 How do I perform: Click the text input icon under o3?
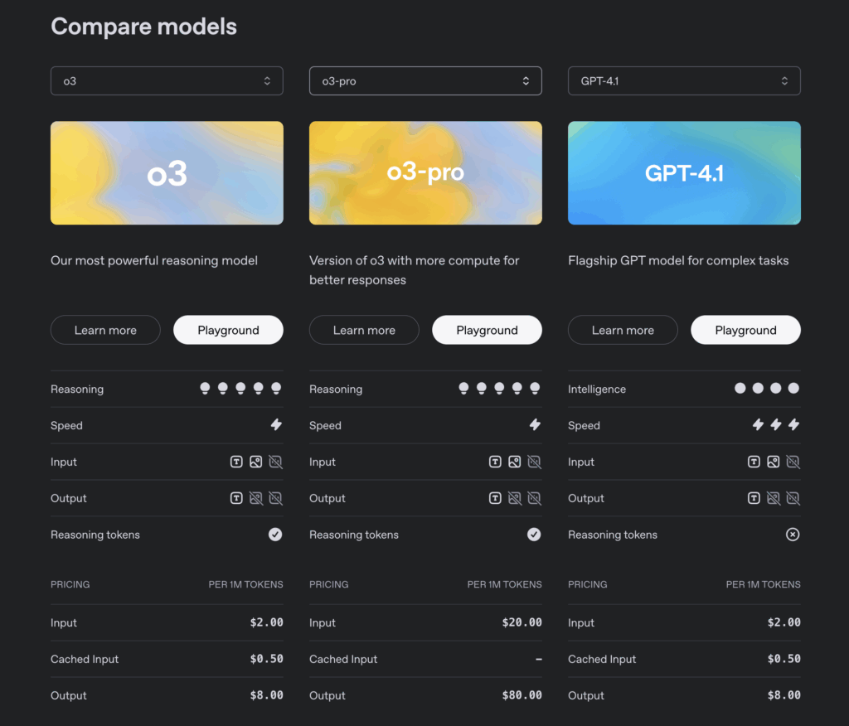pyautogui.click(x=236, y=462)
